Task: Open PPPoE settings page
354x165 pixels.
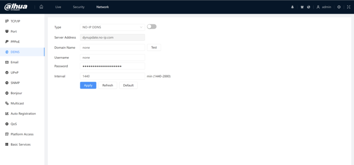Action: 22,42
